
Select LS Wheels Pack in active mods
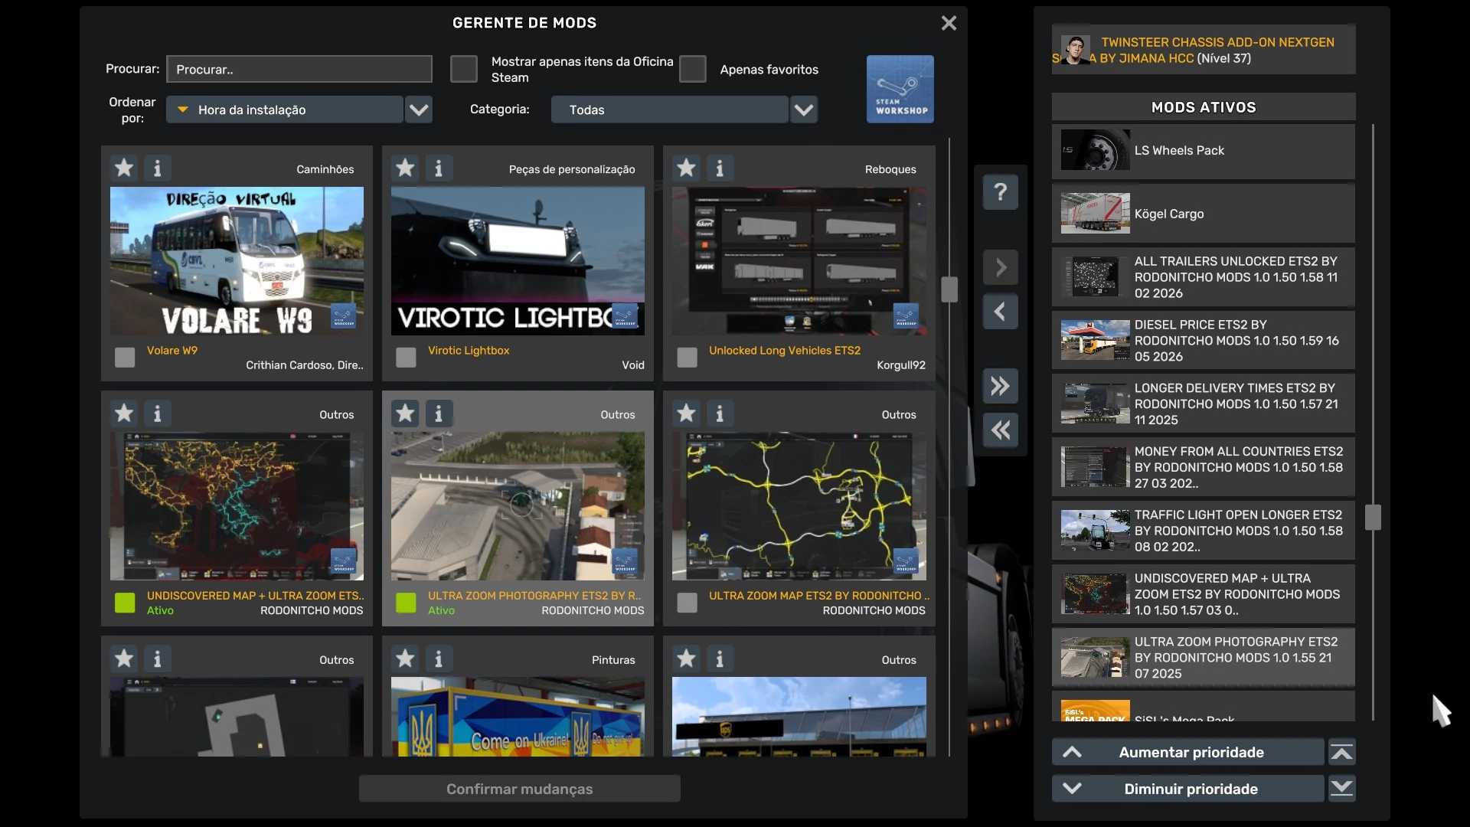point(1204,151)
